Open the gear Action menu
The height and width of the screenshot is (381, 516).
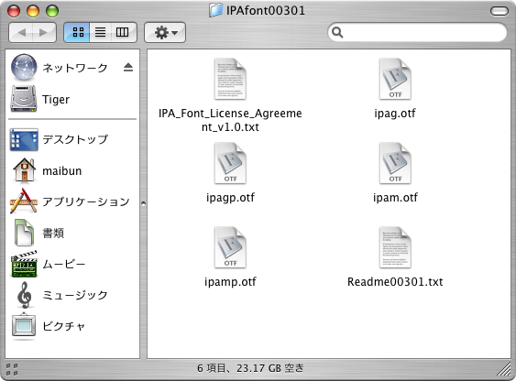coord(165,32)
